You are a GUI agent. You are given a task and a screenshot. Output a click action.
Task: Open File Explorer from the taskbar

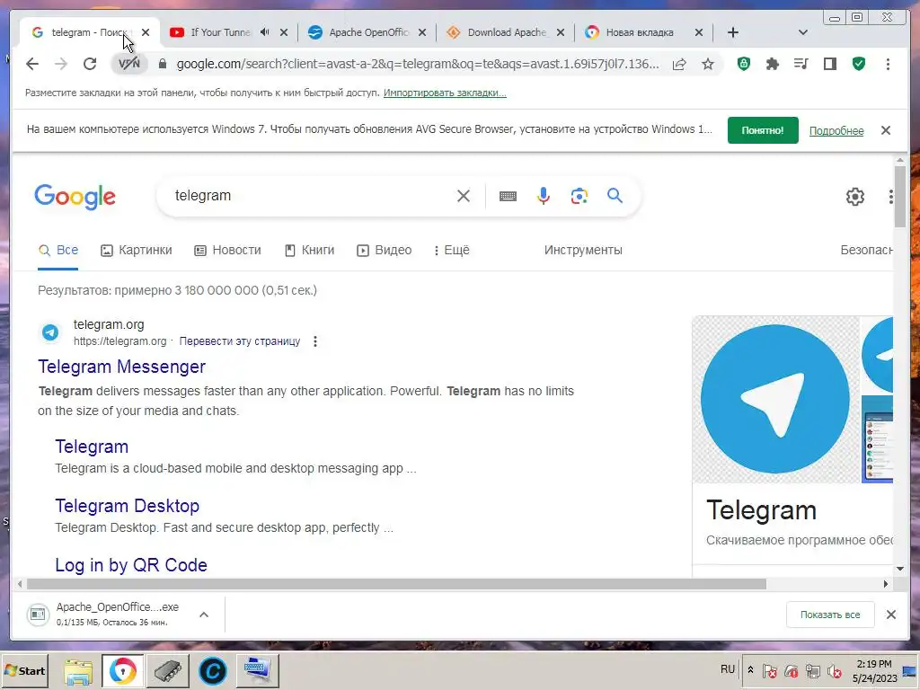(x=78, y=671)
